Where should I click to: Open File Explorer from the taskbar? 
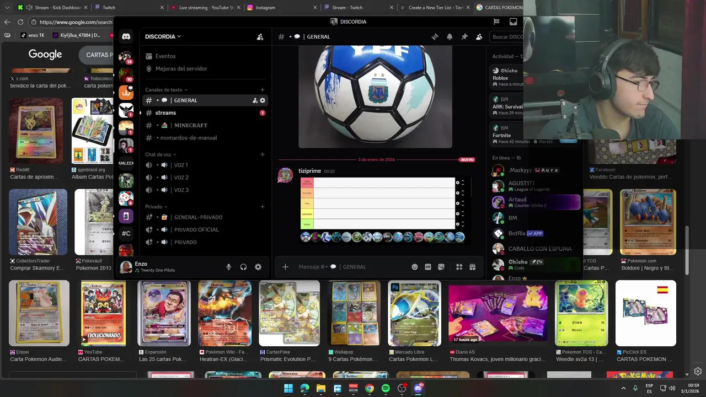(321, 388)
